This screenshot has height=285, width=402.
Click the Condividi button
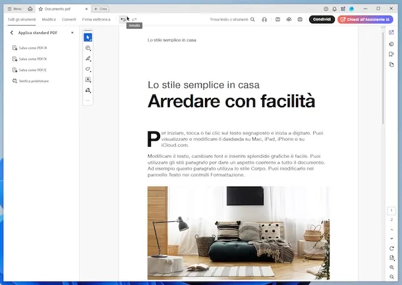pos(322,20)
